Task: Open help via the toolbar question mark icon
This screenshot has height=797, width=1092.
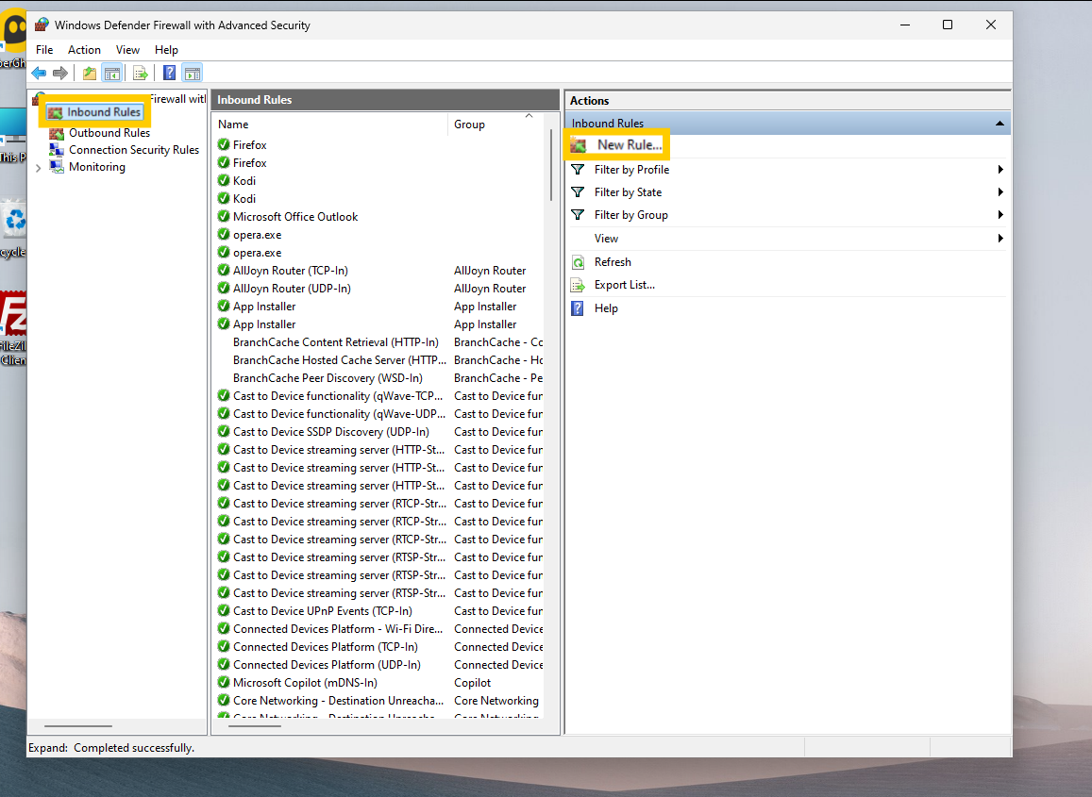Action: [x=169, y=73]
